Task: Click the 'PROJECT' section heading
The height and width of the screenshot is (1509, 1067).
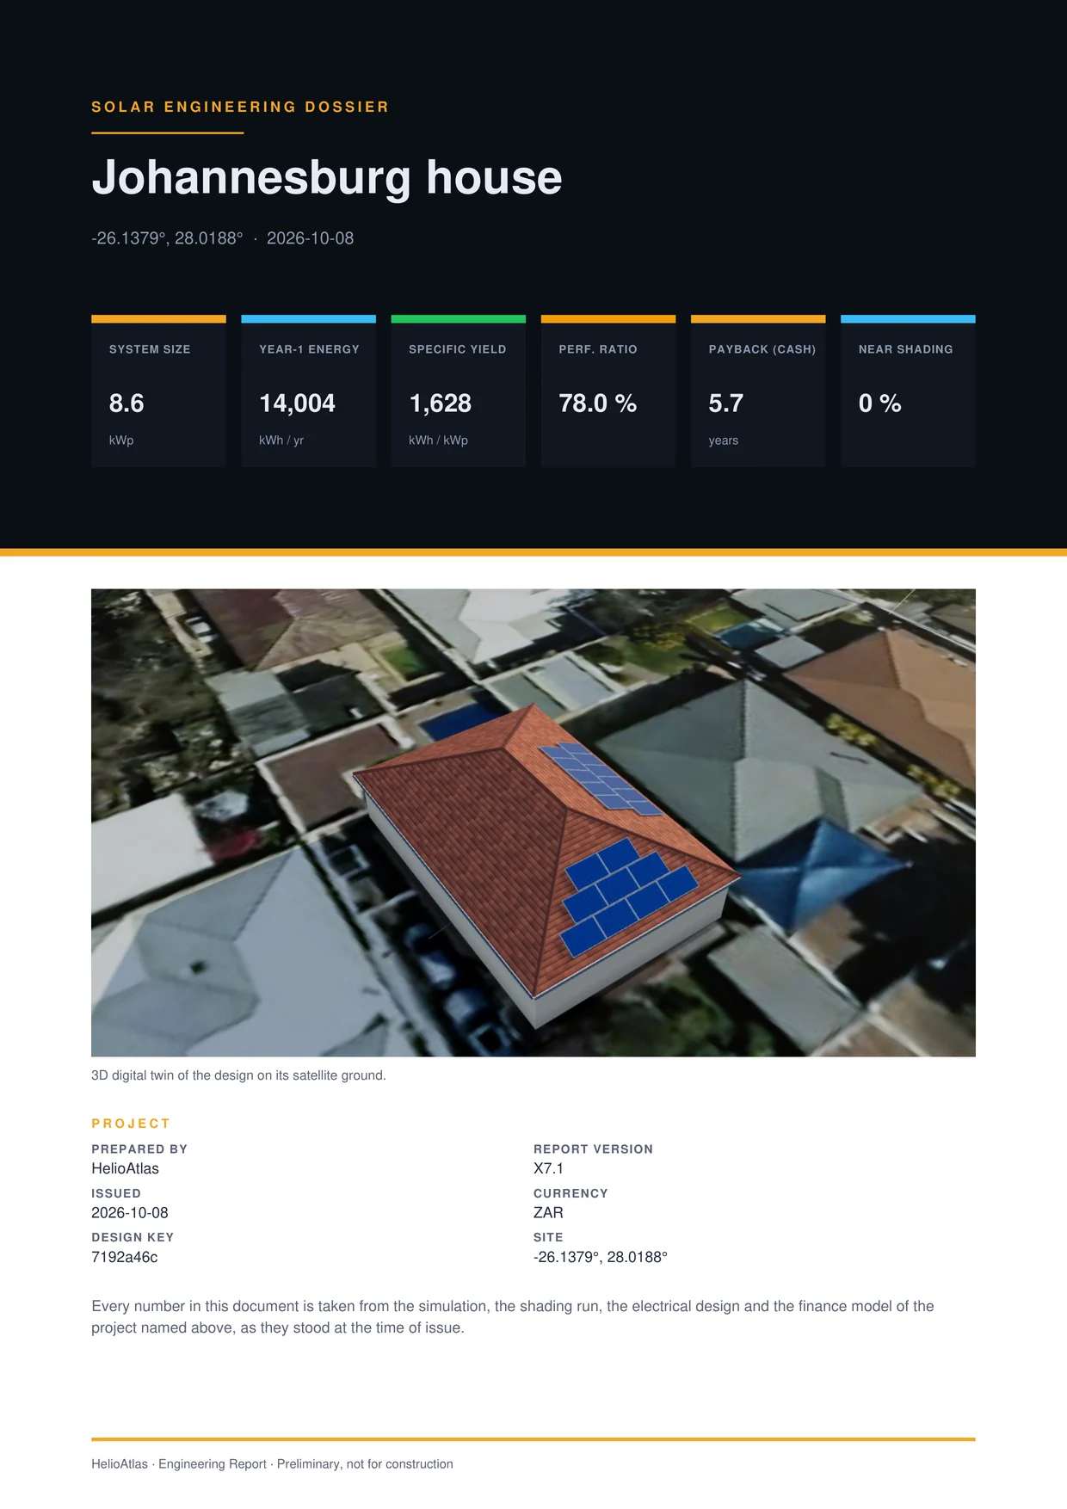Action: (131, 1124)
